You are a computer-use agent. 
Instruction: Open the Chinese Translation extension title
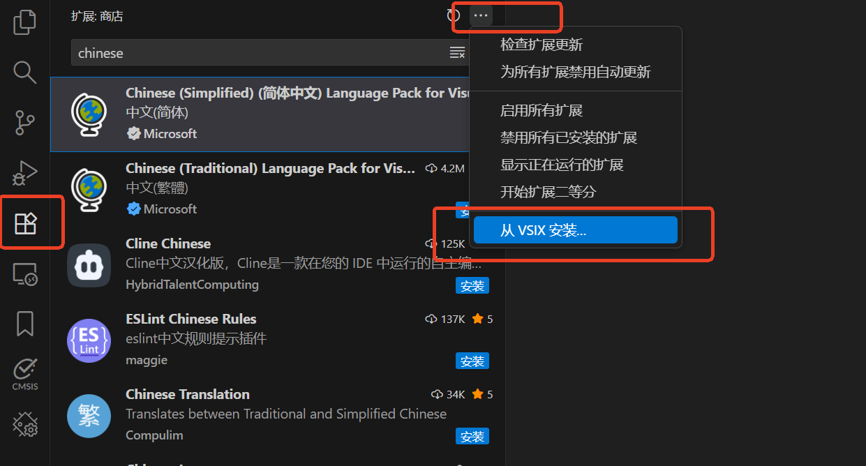click(x=188, y=394)
